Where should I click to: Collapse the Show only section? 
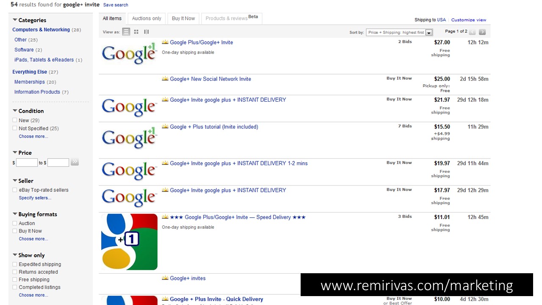pyautogui.click(x=15, y=255)
